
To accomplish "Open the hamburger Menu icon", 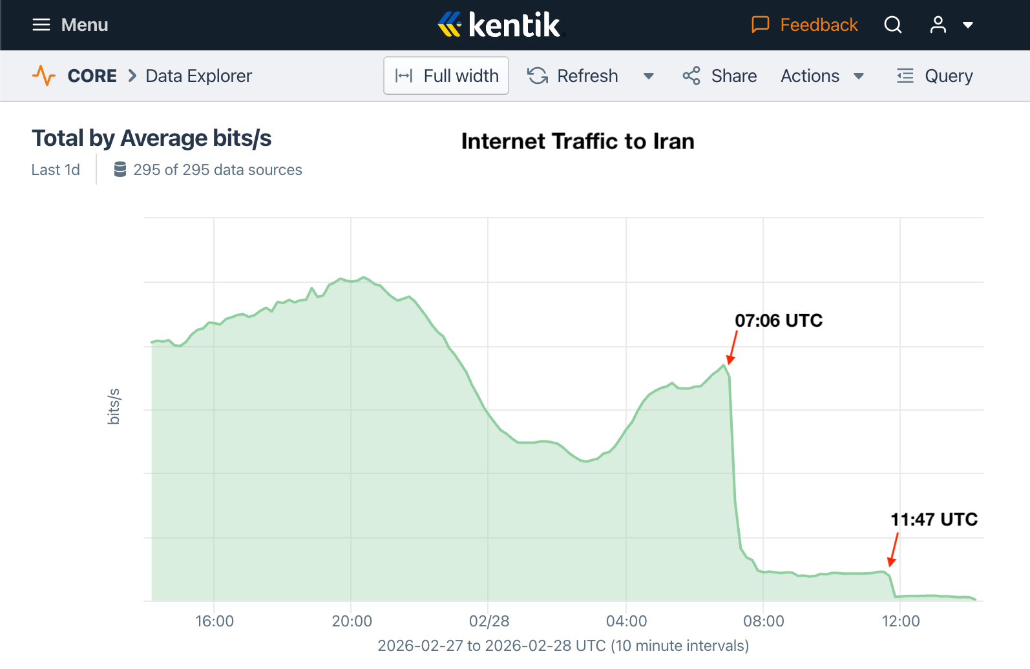I will click(x=41, y=25).
